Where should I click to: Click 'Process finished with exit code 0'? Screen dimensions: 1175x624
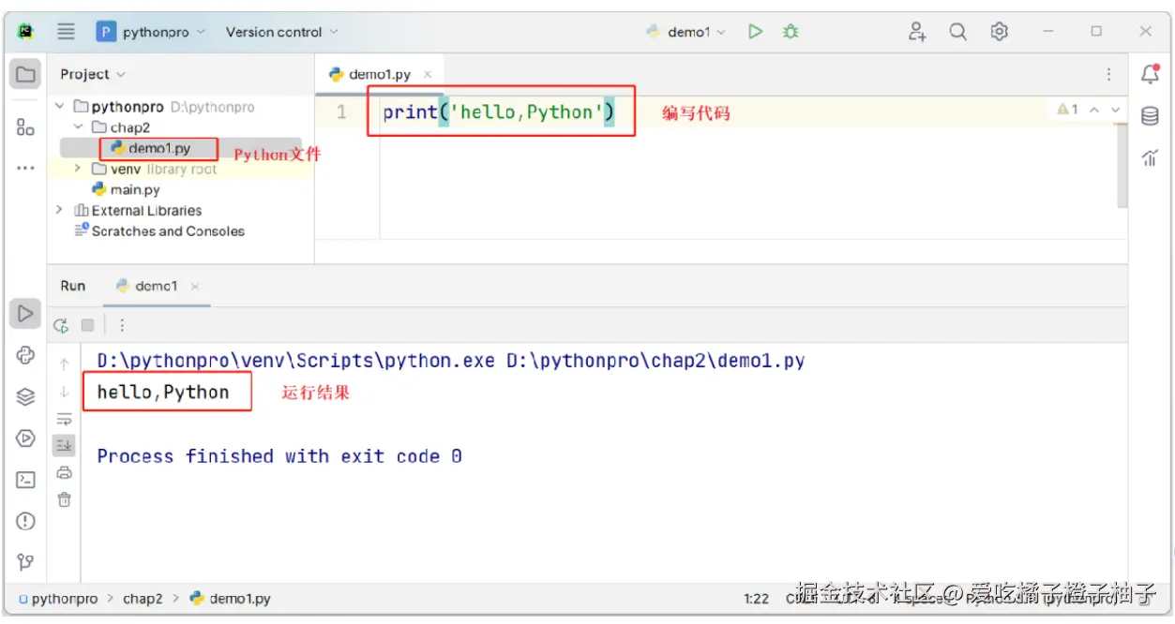pyautogui.click(x=279, y=456)
